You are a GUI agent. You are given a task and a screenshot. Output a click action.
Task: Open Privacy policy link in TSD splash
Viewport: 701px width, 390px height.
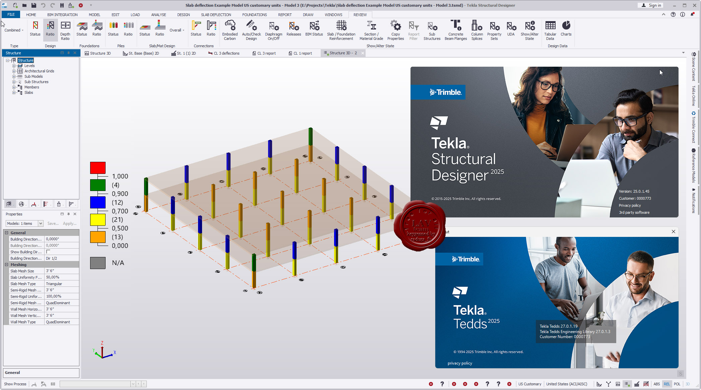point(630,205)
